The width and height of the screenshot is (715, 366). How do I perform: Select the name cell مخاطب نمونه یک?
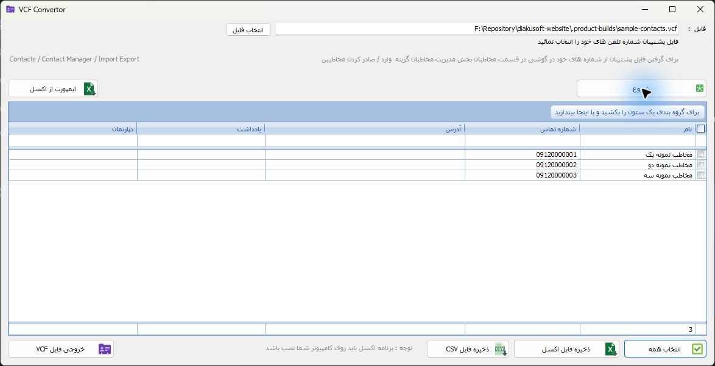coord(638,154)
